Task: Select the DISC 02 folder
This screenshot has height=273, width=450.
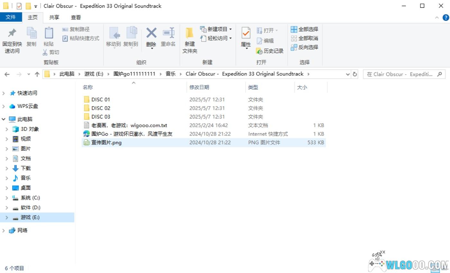Action: pos(101,108)
